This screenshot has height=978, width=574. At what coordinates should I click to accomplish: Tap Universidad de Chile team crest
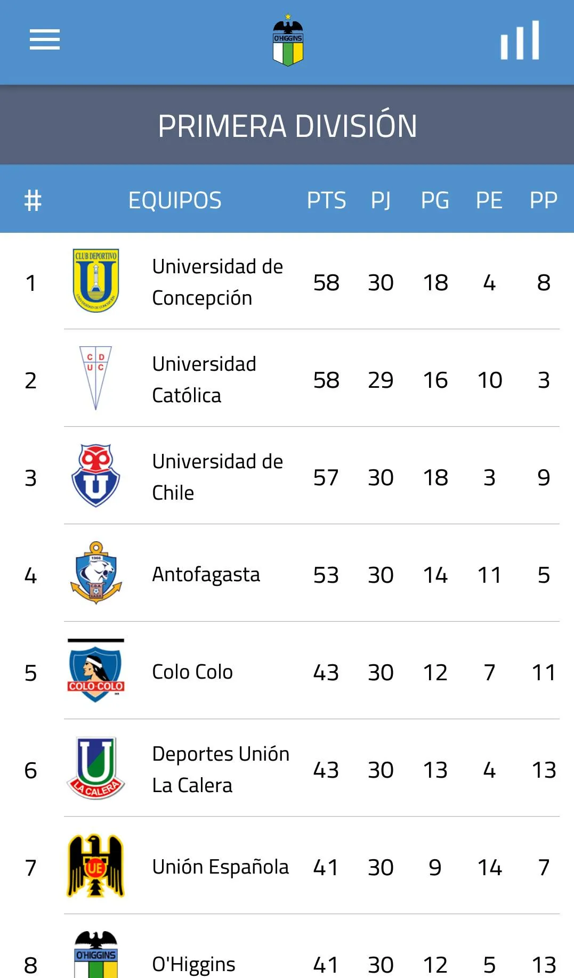pyautogui.click(x=96, y=476)
